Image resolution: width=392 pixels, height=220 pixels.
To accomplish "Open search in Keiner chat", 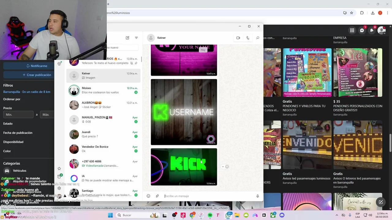I will [258, 38].
